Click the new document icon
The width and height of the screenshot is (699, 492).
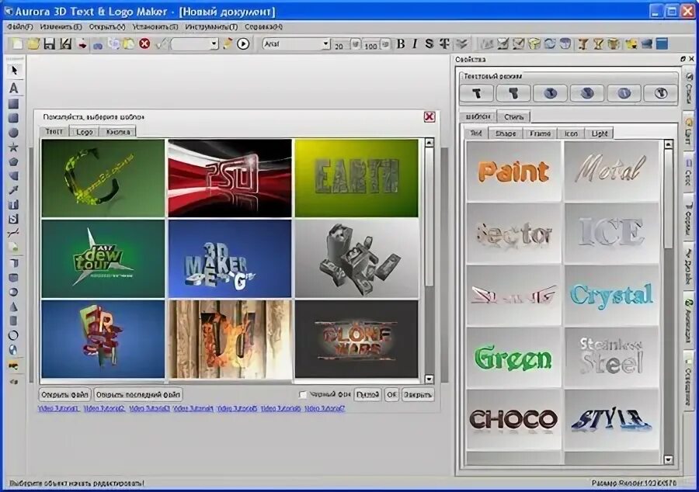[17, 43]
